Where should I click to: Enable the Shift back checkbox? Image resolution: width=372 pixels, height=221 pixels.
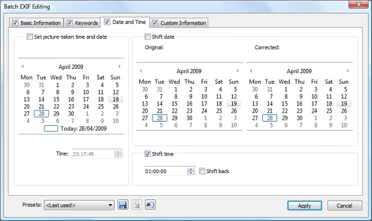coord(202,171)
